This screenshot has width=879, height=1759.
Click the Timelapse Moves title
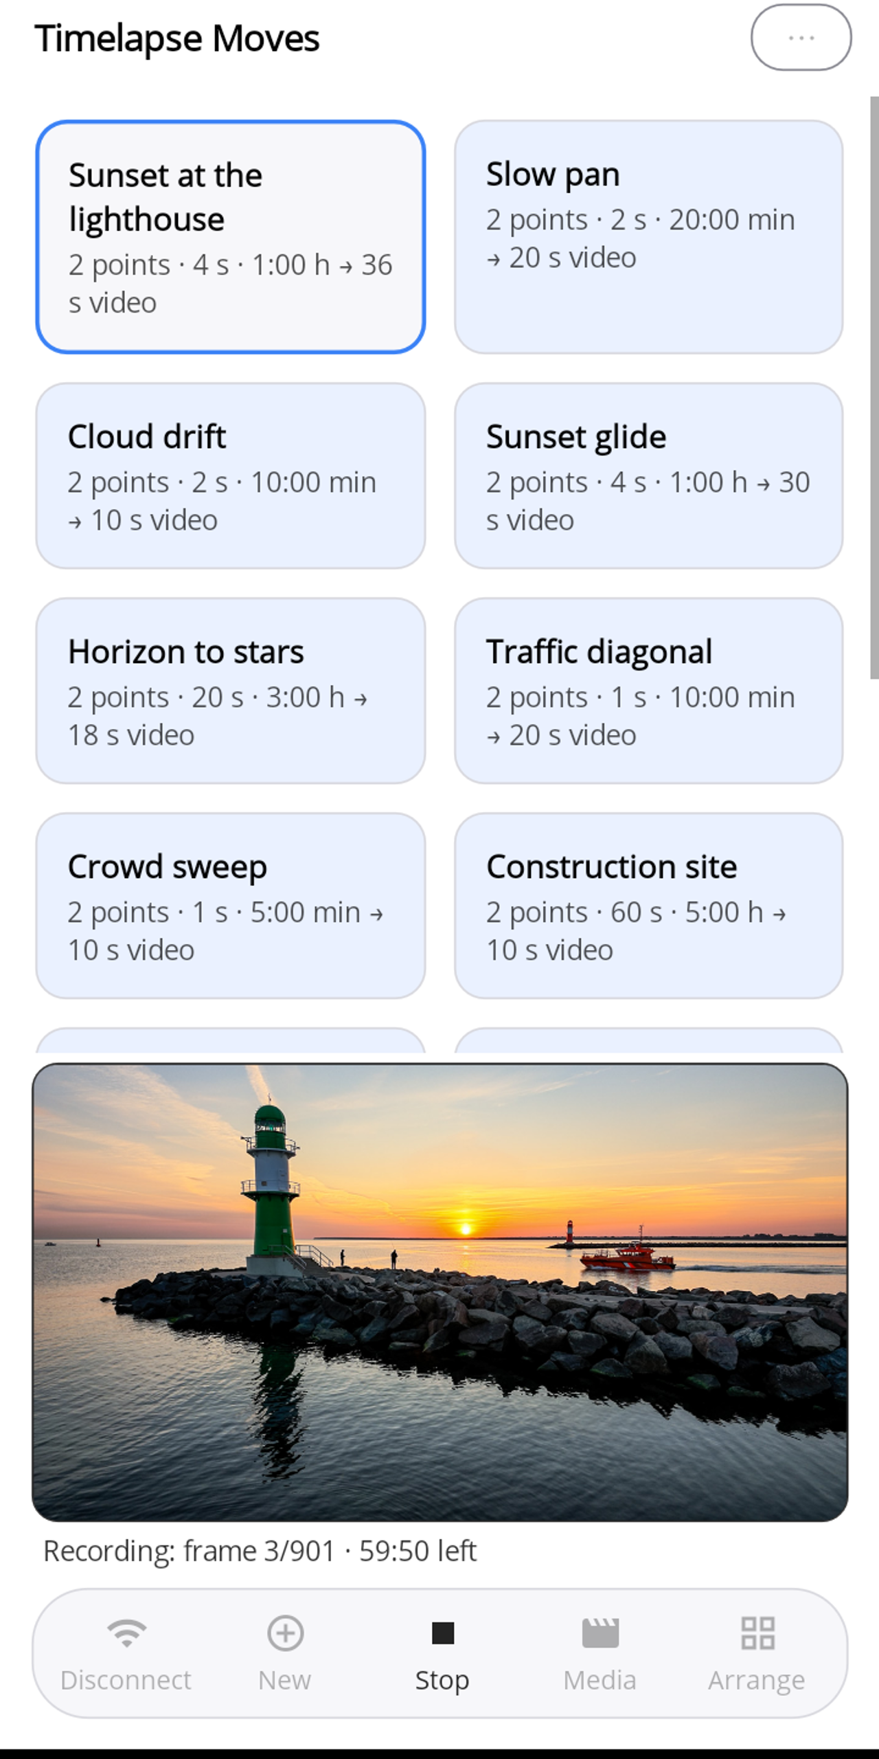[177, 38]
